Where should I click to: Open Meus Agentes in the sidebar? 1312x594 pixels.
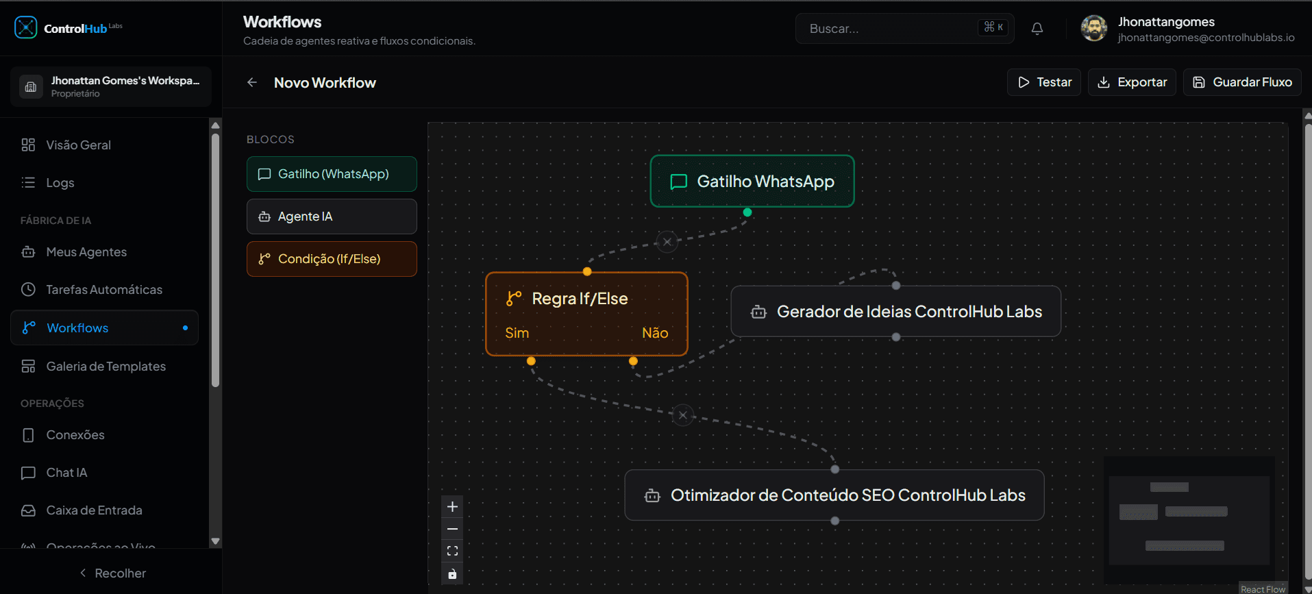(x=104, y=251)
